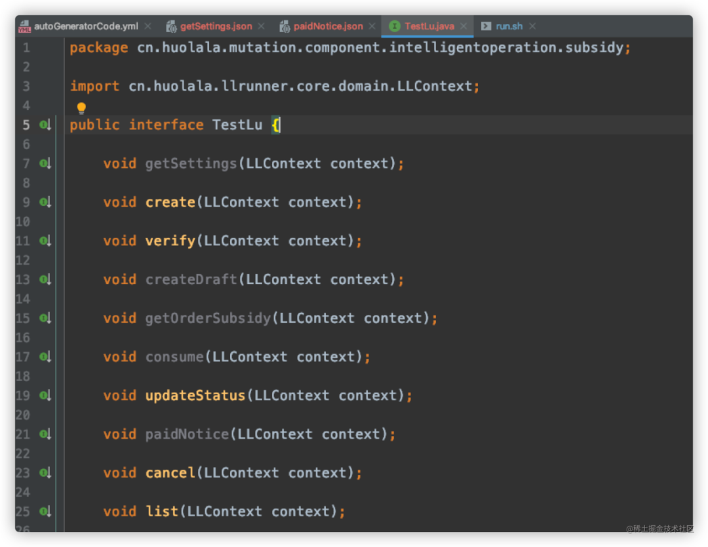This screenshot has width=708, height=547.
Task: Open the getSettings.json tab
Action: coord(216,26)
